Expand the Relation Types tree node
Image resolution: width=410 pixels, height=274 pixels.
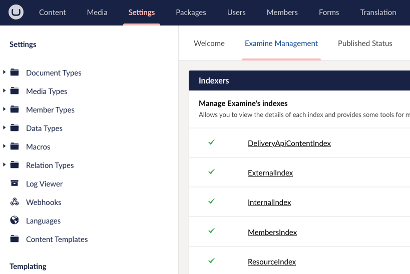pyautogui.click(x=5, y=165)
